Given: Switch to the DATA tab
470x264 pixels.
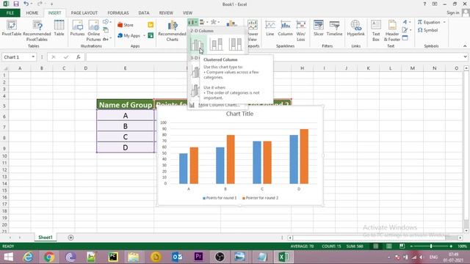Looking at the screenshot, I should point(144,13).
